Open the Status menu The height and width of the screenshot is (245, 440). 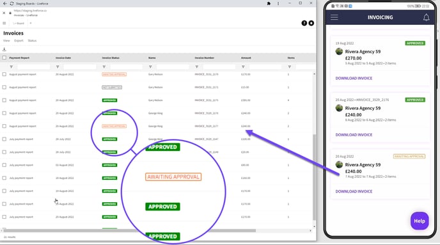coord(32,41)
